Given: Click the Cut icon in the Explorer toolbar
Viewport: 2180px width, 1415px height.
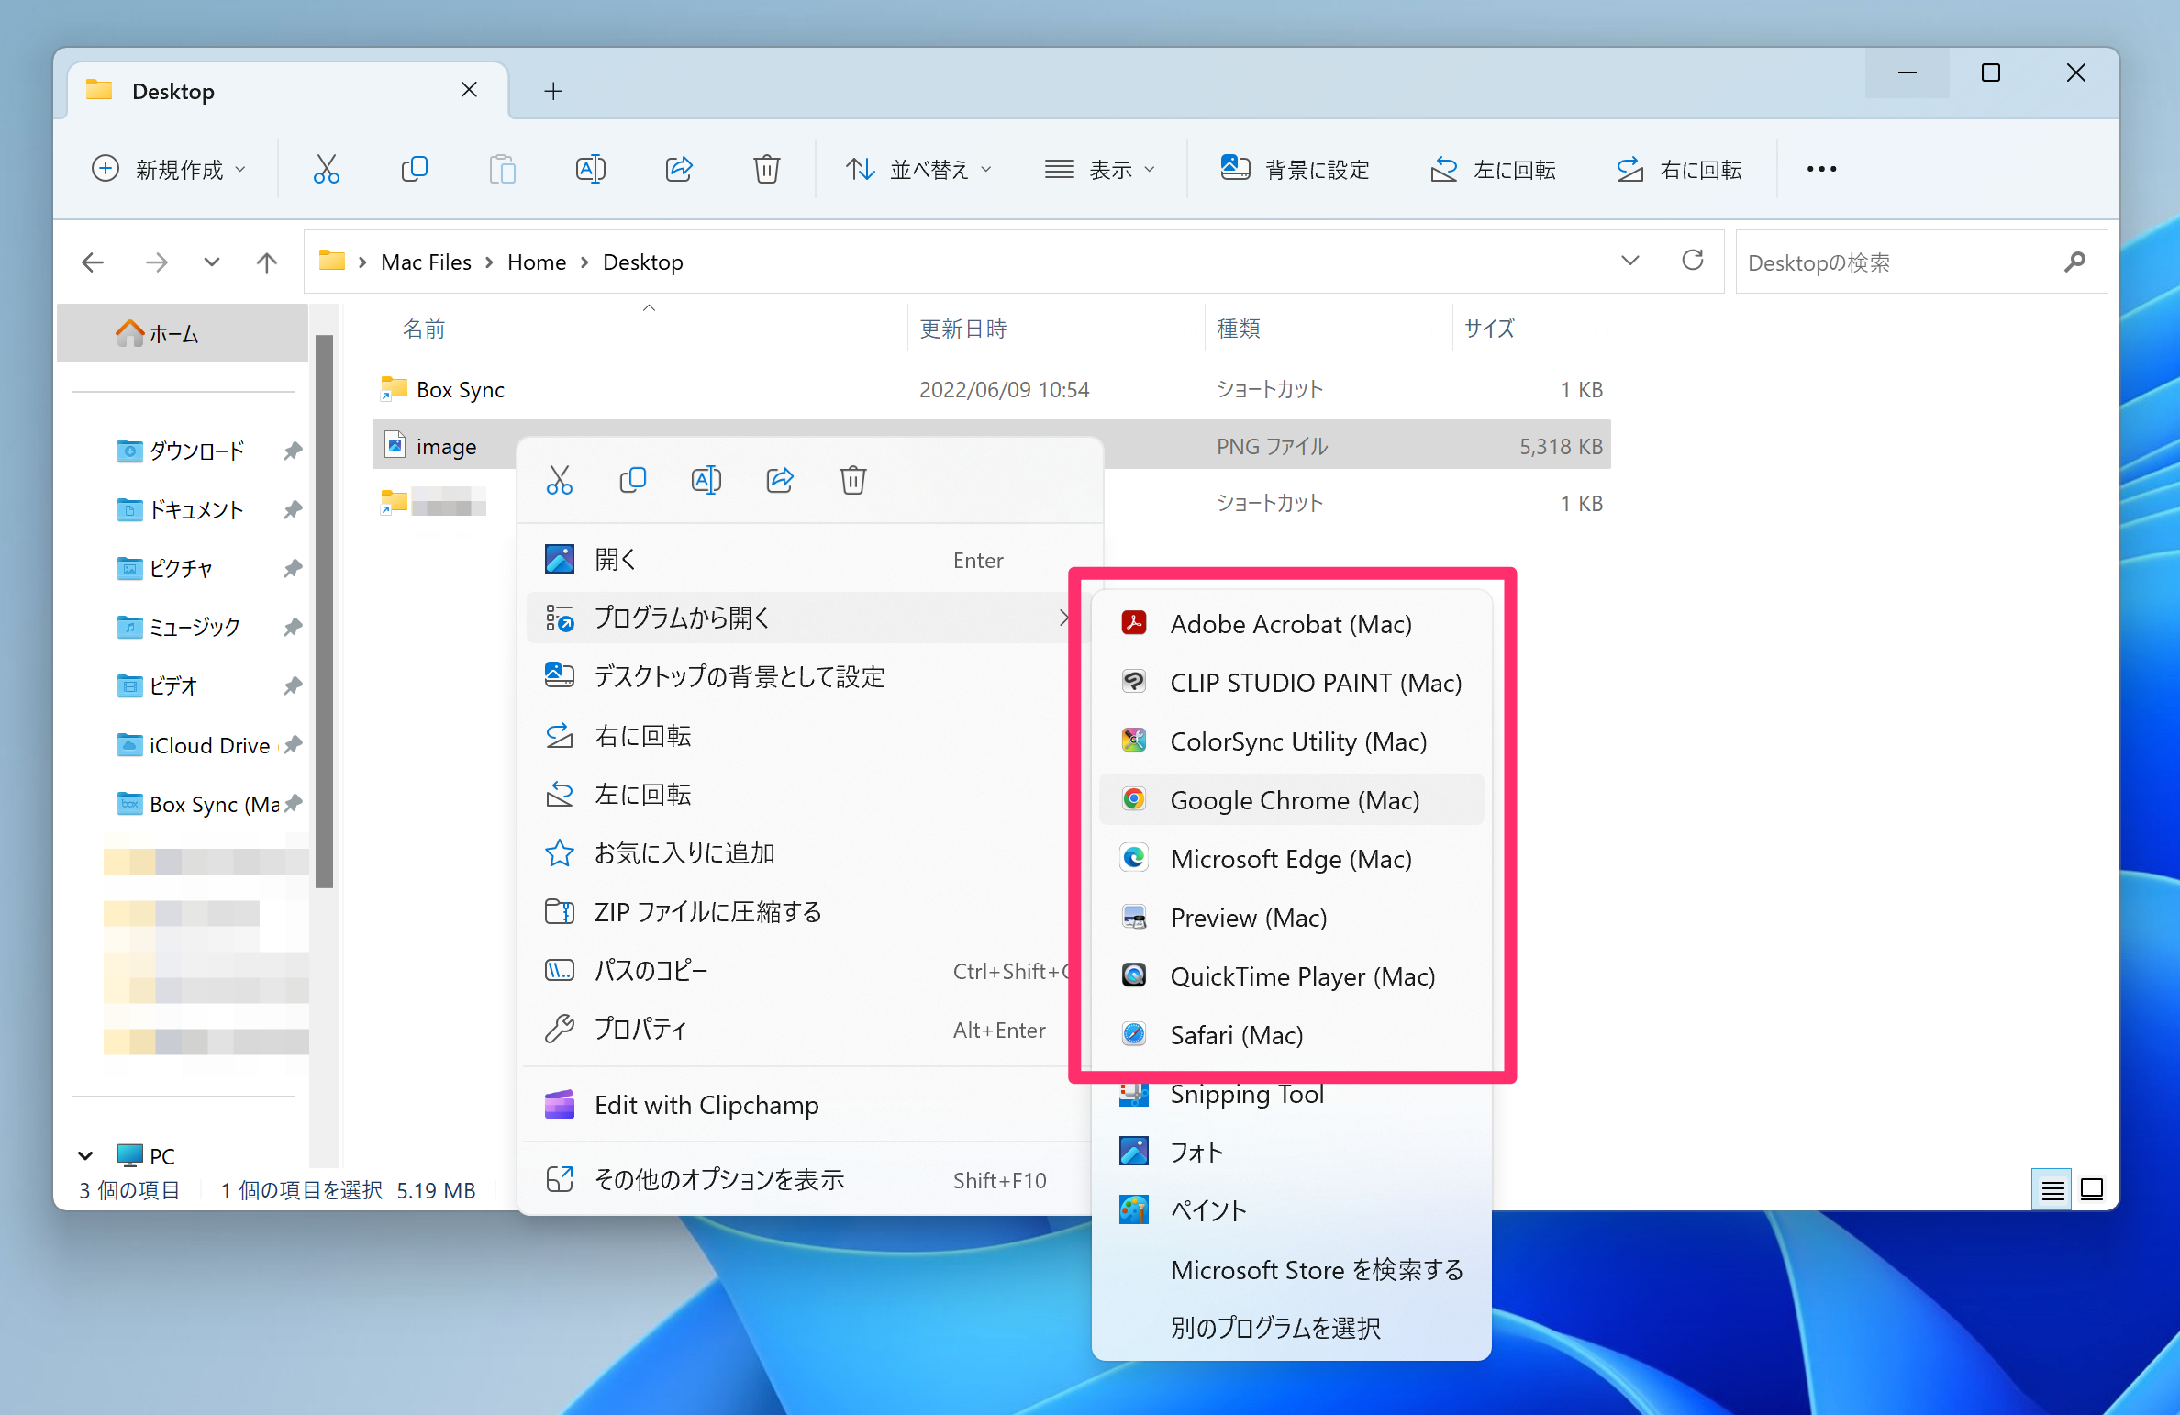Looking at the screenshot, I should 326,170.
